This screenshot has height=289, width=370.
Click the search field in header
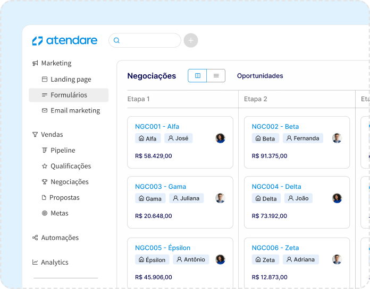[x=145, y=40]
